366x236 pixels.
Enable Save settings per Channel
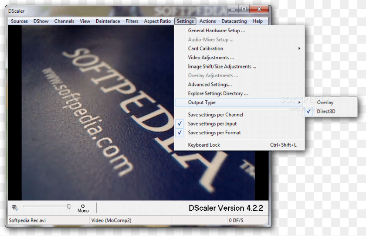coord(240,115)
